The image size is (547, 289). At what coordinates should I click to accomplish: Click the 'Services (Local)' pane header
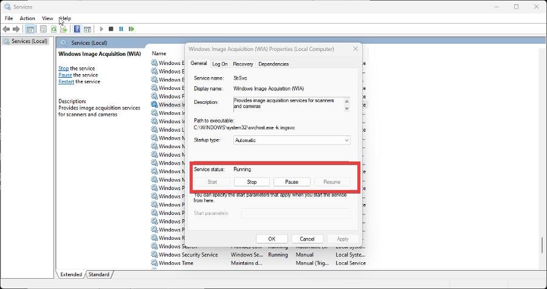click(89, 42)
